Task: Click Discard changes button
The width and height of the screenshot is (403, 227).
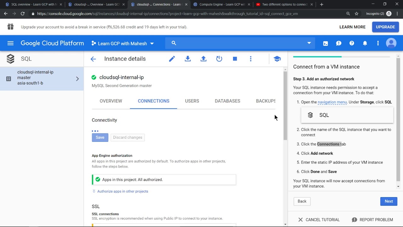Action: 128,137
